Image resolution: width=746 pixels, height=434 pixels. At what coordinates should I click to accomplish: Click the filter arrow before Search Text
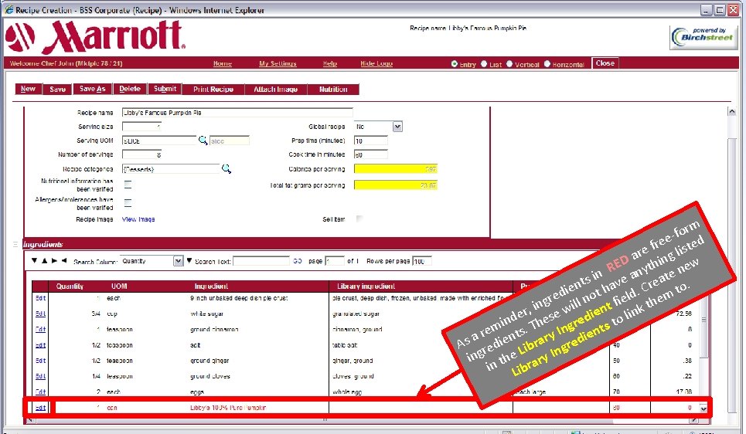189,260
